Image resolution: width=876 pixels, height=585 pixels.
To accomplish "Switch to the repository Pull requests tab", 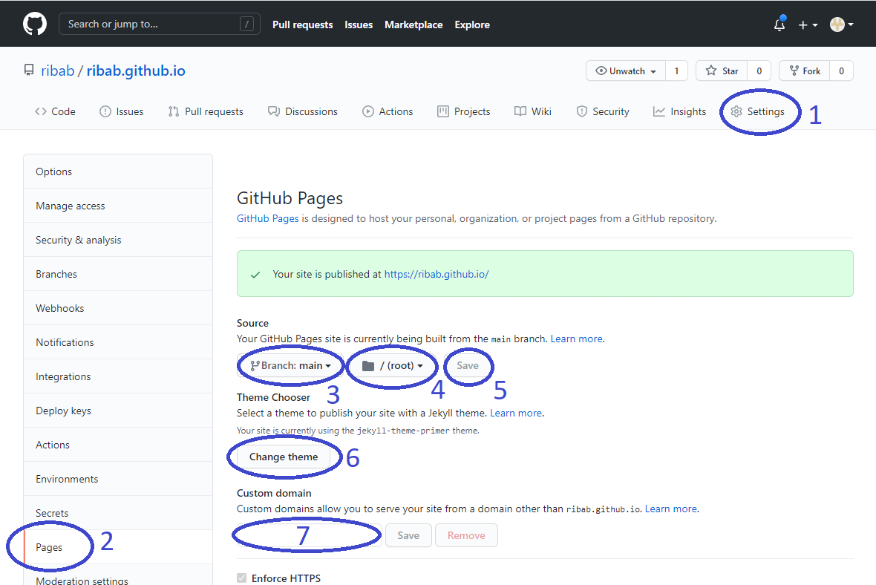I will click(x=206, y=112).
